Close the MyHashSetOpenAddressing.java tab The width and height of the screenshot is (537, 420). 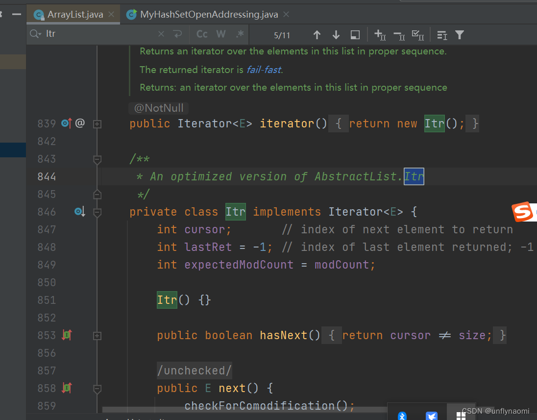pos(286,14)
